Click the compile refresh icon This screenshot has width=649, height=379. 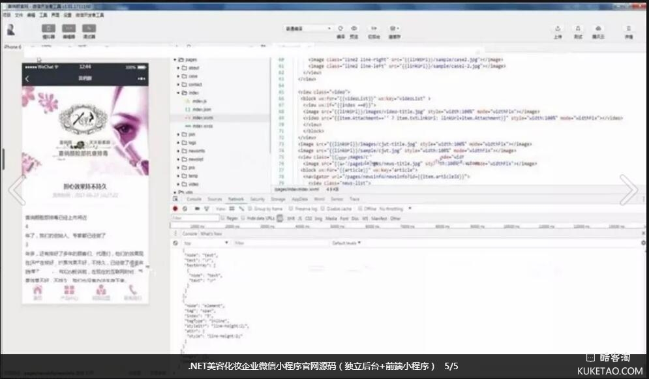[340, 29]
